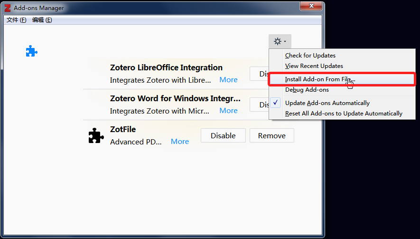Viewport: 420px width, 239px height.
Task: Click the Zotero logo in the title bar
Action: point(7,8)
